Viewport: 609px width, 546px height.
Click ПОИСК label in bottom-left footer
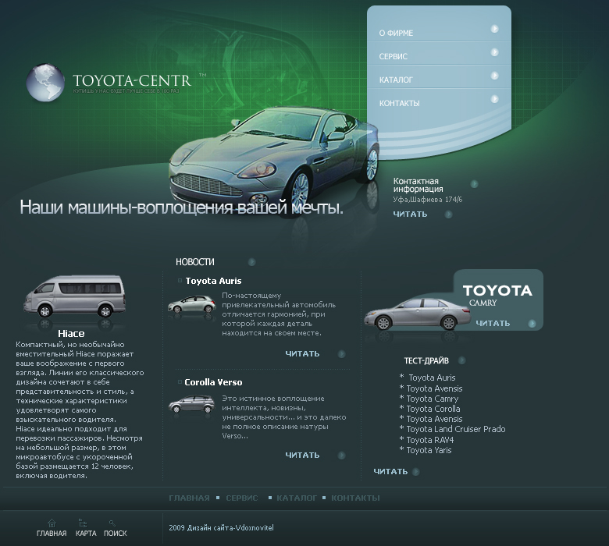point(116,534)
